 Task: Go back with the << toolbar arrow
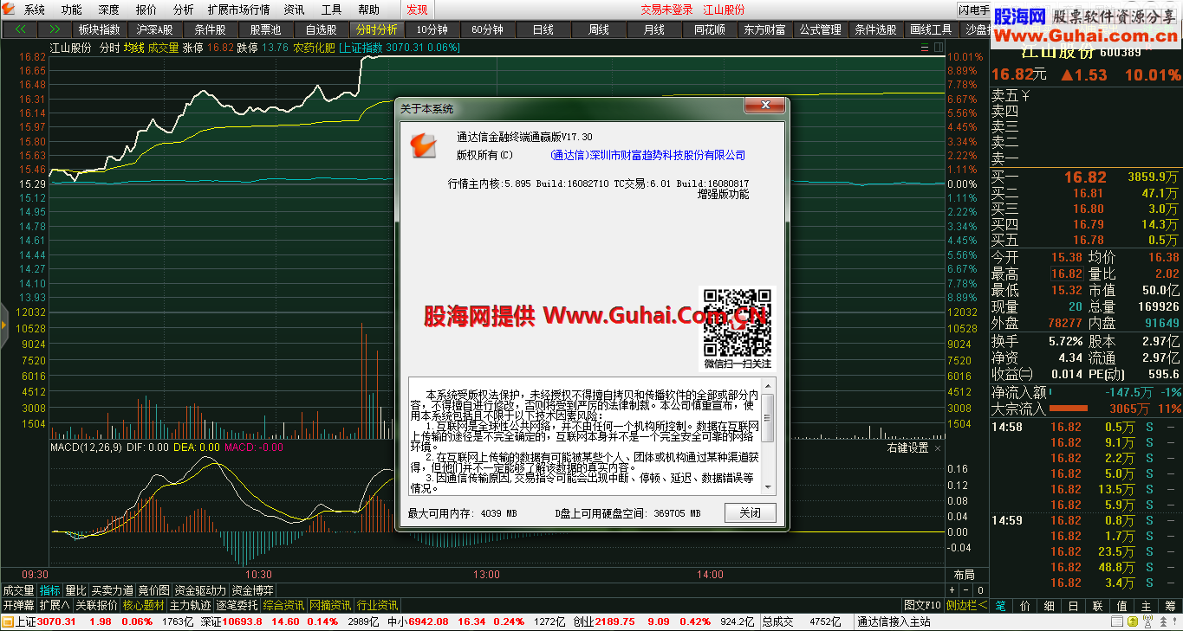(x=20, y=29)
